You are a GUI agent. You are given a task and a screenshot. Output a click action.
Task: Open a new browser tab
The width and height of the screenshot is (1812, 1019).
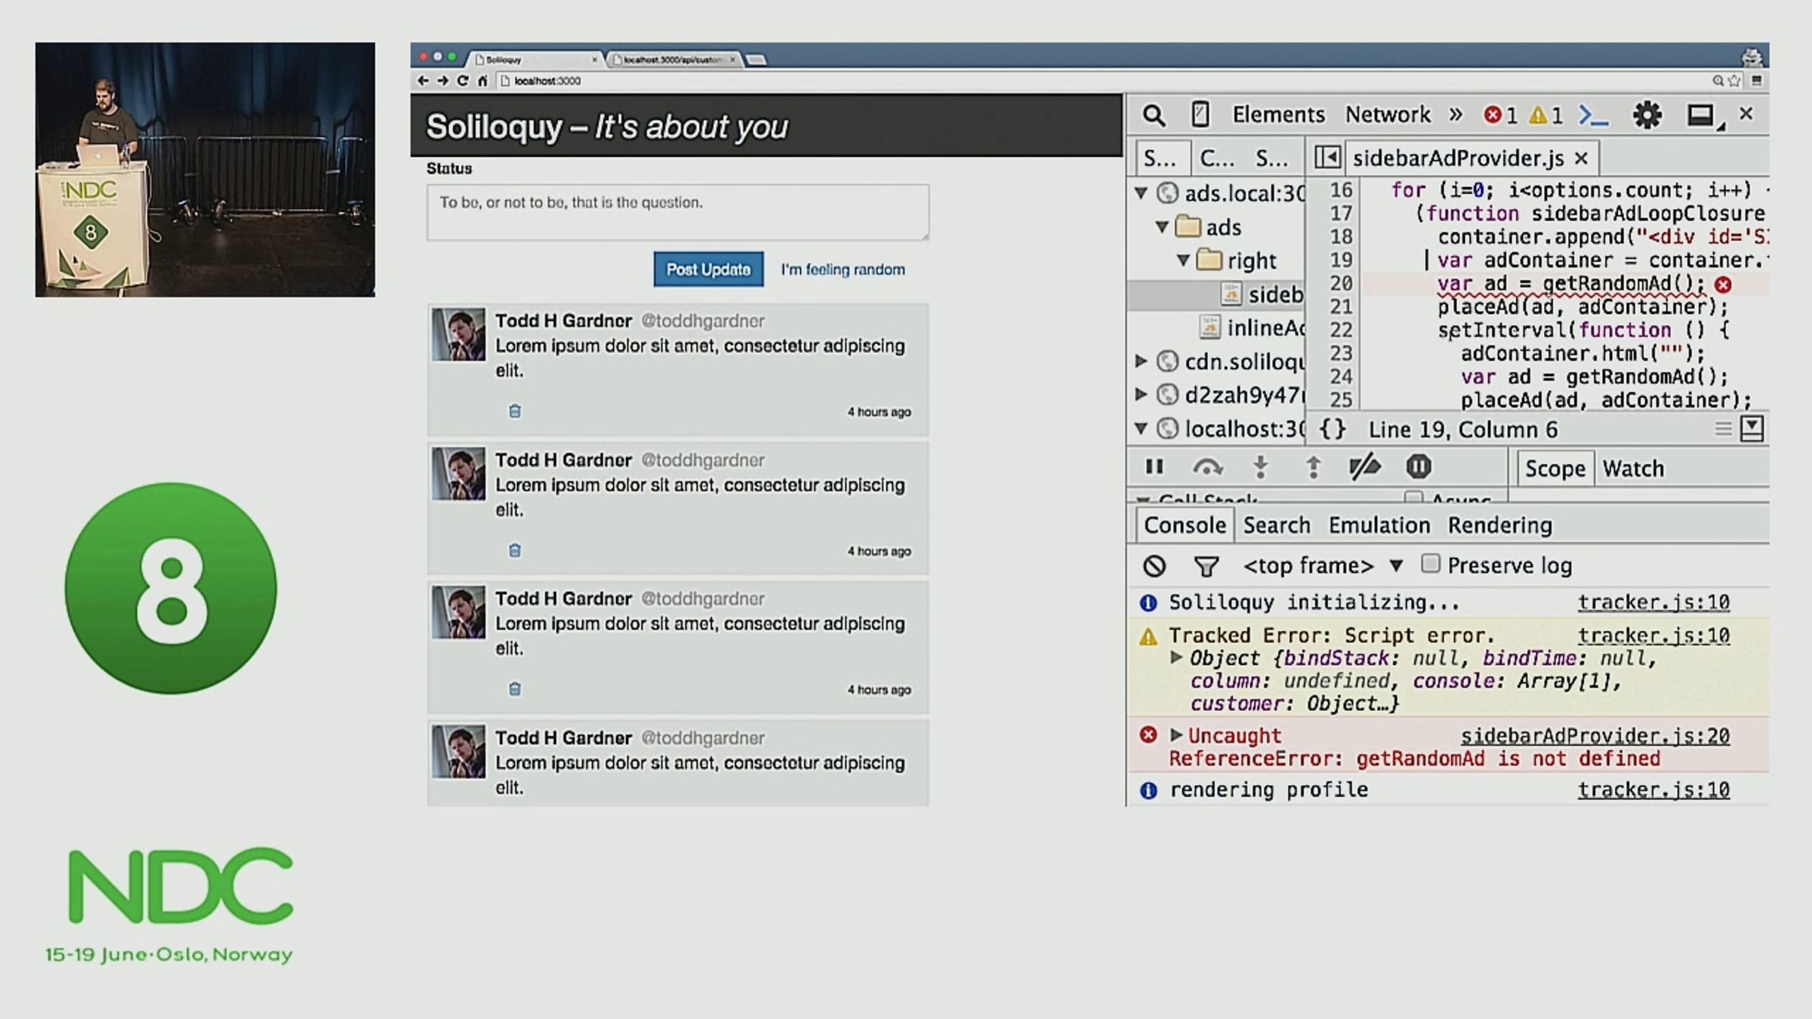pyautogui.click(x=757, y=60)
